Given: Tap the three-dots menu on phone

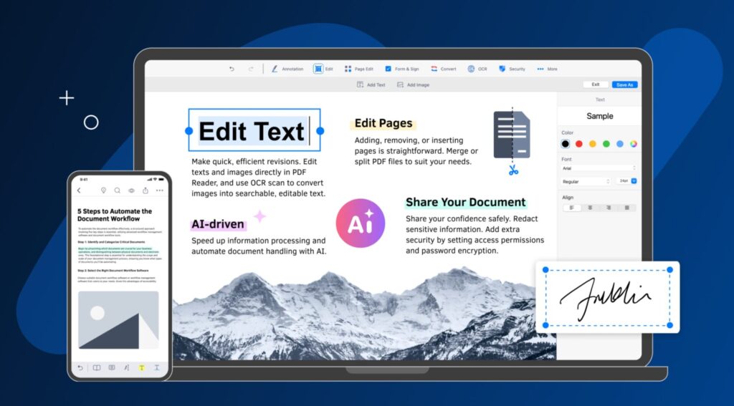Looking at the screenshot, I should click(160, 190).
